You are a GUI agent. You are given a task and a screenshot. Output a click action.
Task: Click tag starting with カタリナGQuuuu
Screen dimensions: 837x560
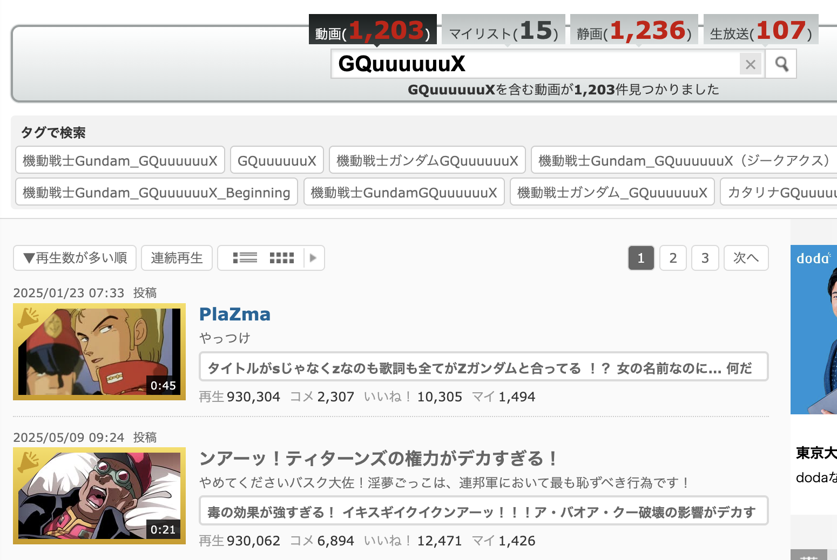[x=779, y=192]
